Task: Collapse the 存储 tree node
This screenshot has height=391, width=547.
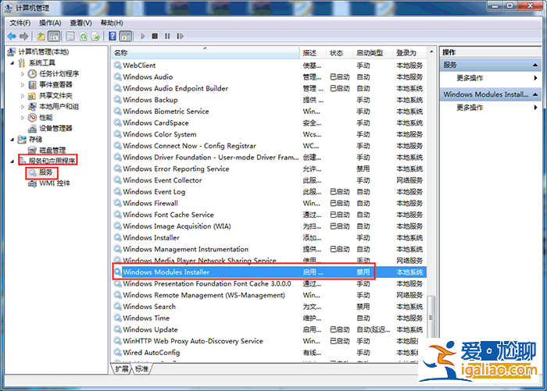Action: click(x=13, y=140)
